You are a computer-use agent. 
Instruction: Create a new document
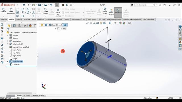click(x=28, y=5)
